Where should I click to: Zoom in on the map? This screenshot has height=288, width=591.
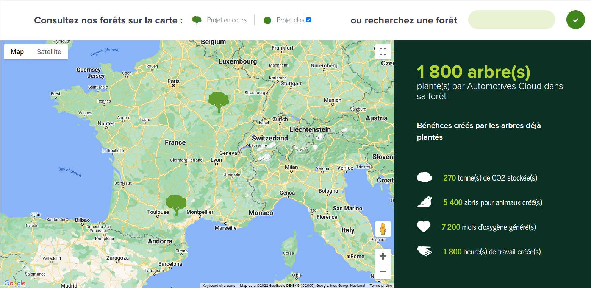[x=383, y=257]
